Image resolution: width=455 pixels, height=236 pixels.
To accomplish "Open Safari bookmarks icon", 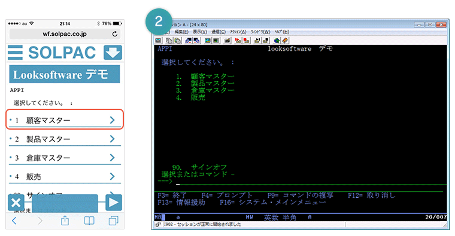I will click(x=89, y=221).
